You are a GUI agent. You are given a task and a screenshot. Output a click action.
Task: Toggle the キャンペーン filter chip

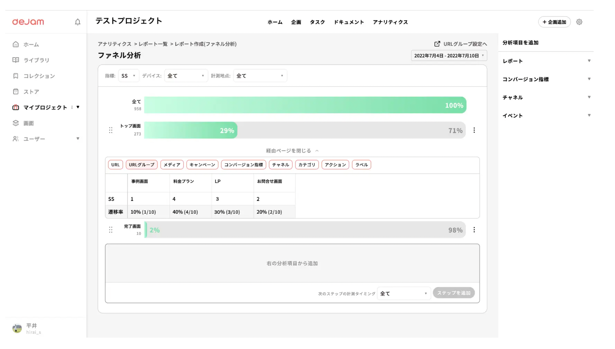pyautogui.click(x=202, y=165)
